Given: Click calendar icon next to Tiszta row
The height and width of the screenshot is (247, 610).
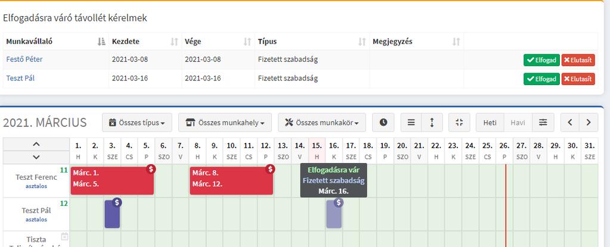Looking at the screenshot, I should point(64,236).
